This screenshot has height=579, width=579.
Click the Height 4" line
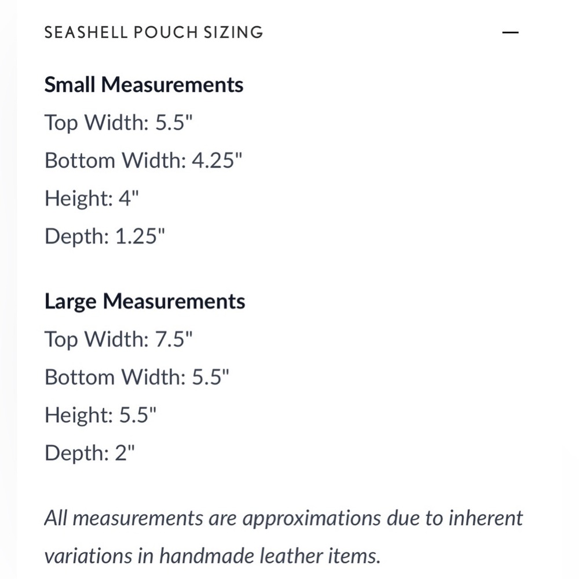(91, 198)
